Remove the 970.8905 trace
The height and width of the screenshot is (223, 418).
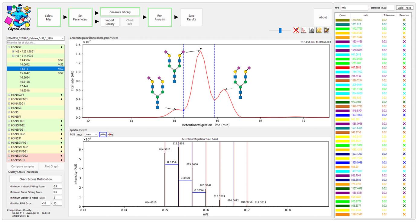(404, 102)
